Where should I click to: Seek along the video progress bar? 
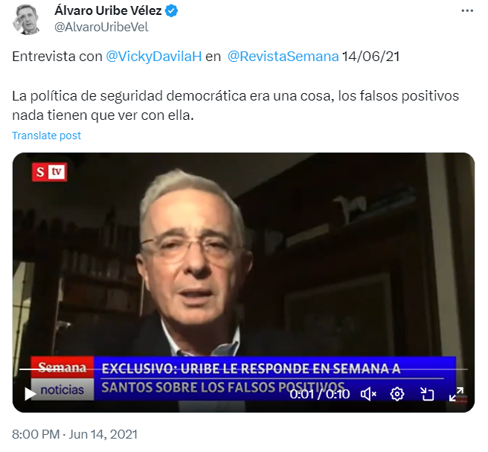pyautogui.click(x=243, y=369)
